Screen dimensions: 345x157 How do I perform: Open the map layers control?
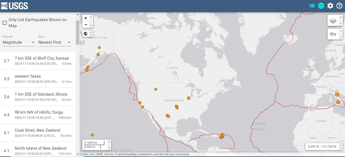[333, 20]
